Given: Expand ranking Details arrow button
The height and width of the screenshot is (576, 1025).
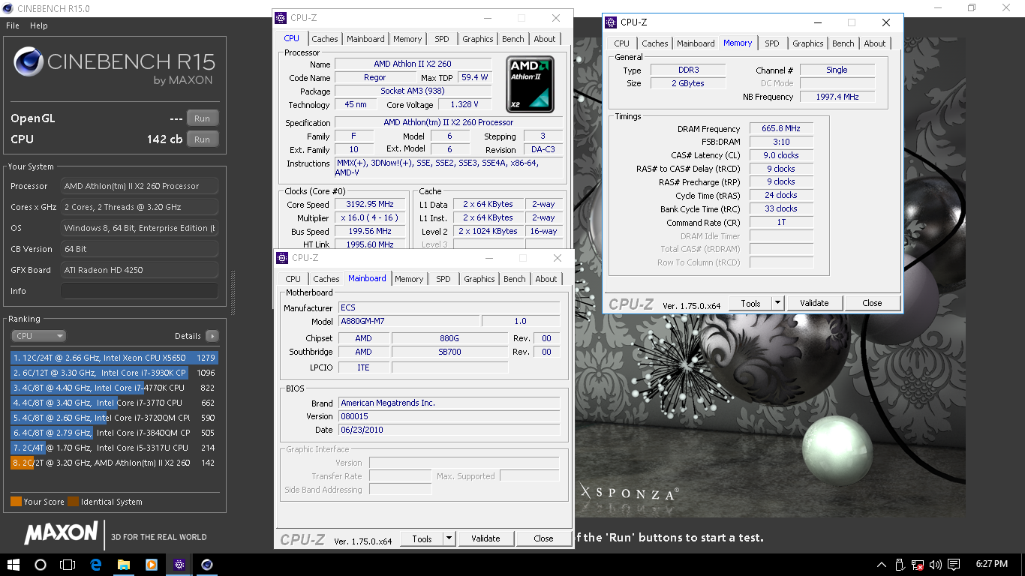Looking at the screenshot, I should [x=212, y=336].
